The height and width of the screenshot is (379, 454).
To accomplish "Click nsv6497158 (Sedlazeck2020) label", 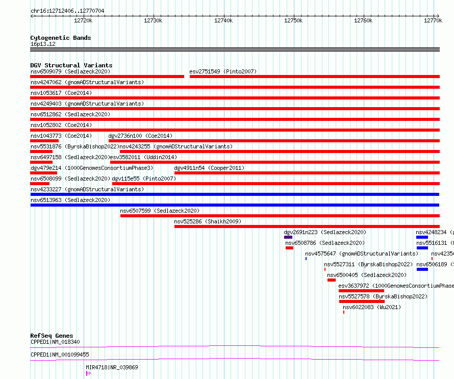I will (x=70, y=157).
